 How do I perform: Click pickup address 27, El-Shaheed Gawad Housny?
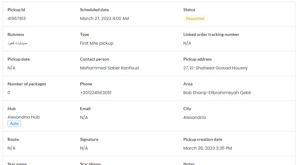(x=215, y=68)
